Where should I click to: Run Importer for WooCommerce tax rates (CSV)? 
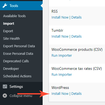[x=62, y=75]
